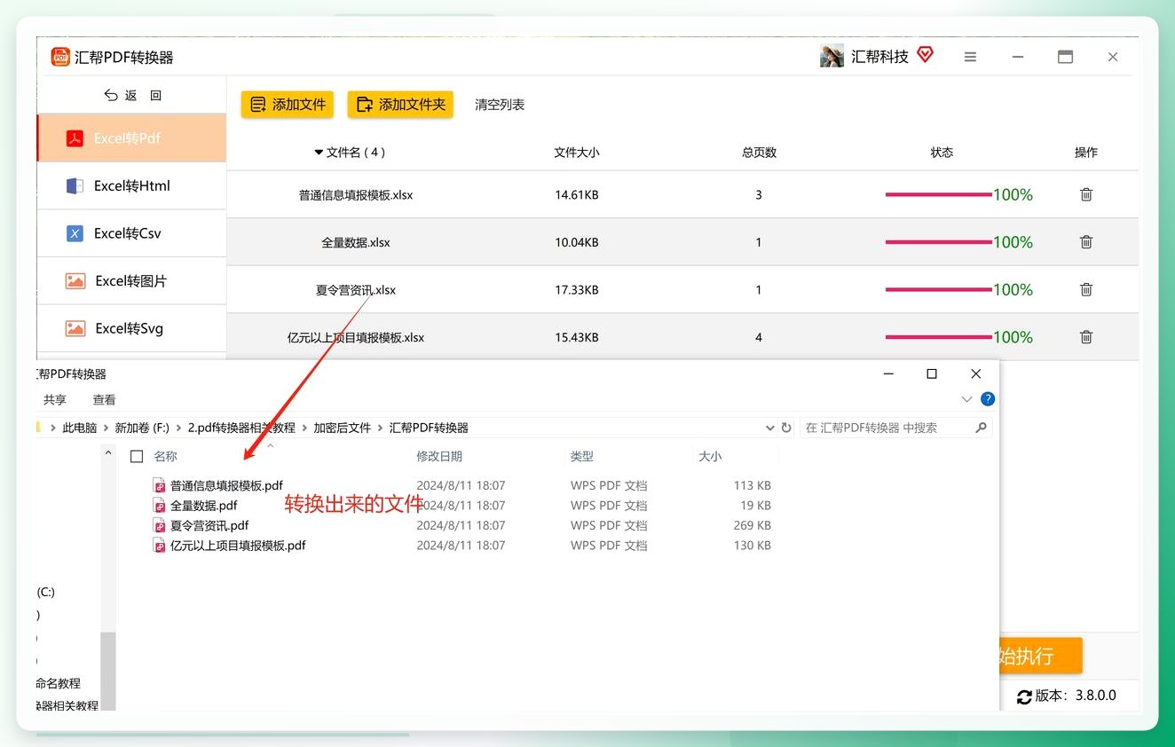Click the PDF icon of 全量数据.pdf
Viewport: 1175px width, 747px height.
[160, 506]
